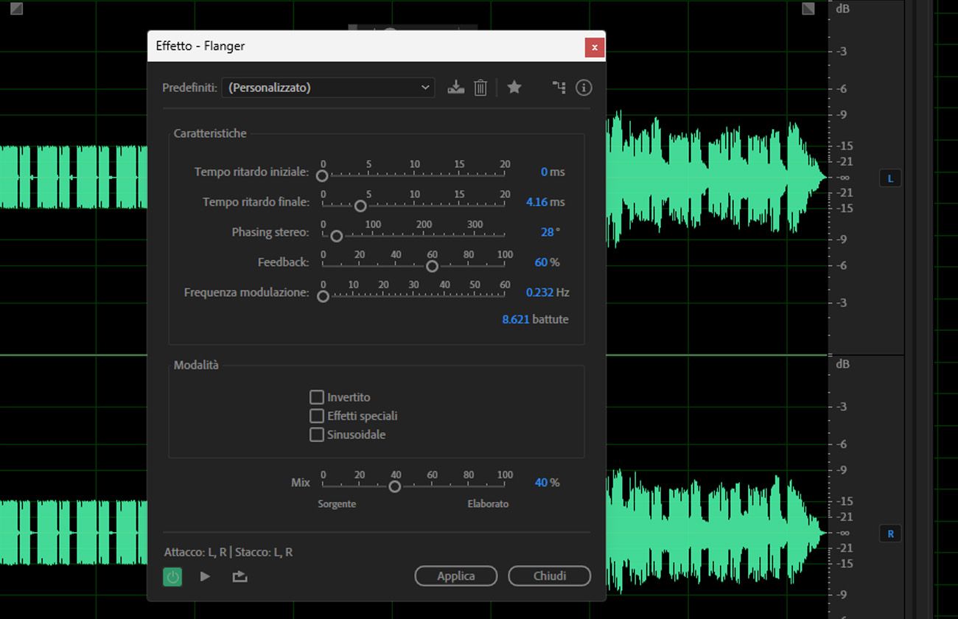Check the Effetti speciali option
This screenshot has height=619, width=958.
[317, 416]
